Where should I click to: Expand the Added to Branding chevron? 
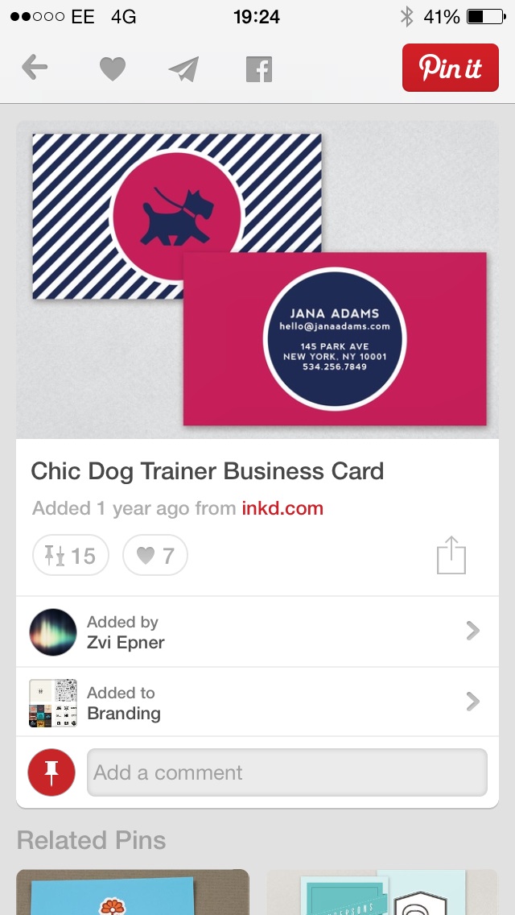tap(473, 702)
